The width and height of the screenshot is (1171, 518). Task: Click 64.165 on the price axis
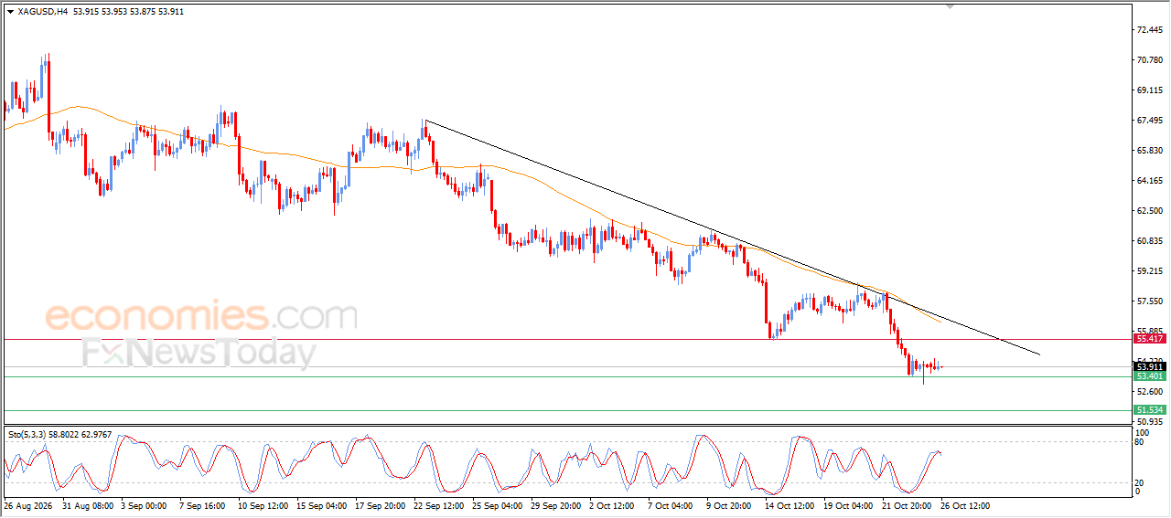1149,181
